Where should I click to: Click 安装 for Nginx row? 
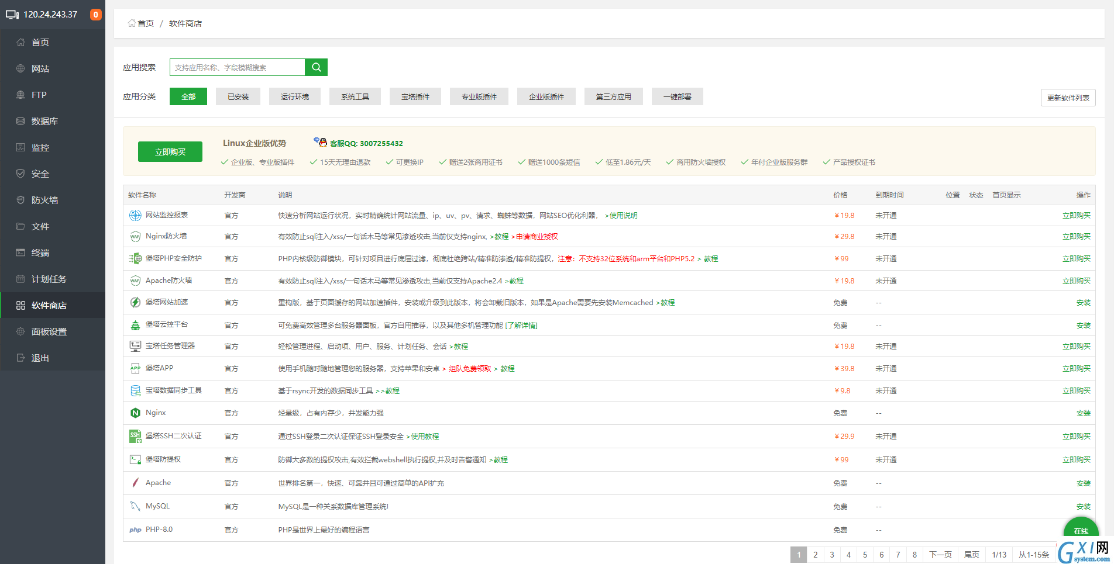point(1084,413)
